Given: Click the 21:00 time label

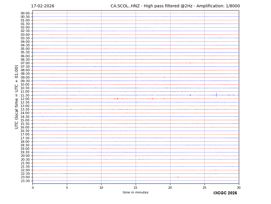Looking at the screenshot, I should (25, 163).
